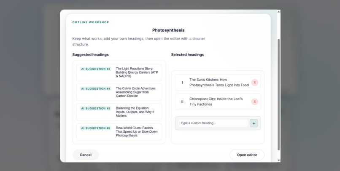The width and height of the screenshot is (340, 171).
Task: Click the dialog vertical scrollbar thumb
Action: click(279, 94)
